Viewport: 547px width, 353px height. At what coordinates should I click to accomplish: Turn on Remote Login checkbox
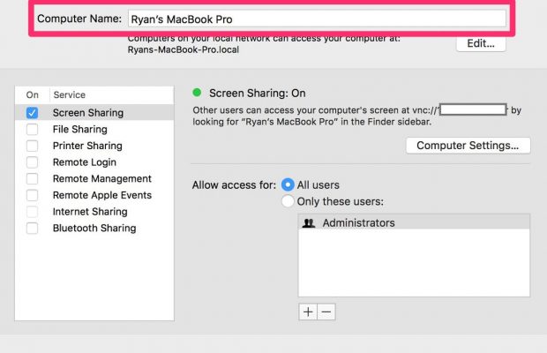(x=33, y=162)
